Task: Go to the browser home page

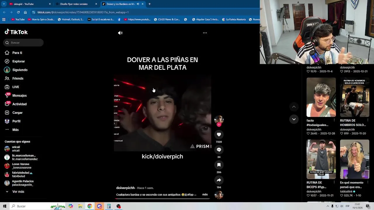Action: tap(25, 12)
